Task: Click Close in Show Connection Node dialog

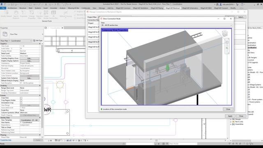Action: point(228,109)
